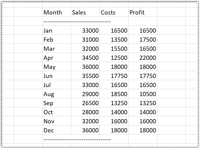The image size is (200, 149).
Task: Click the Month header cell
Action: coord(53,12)
